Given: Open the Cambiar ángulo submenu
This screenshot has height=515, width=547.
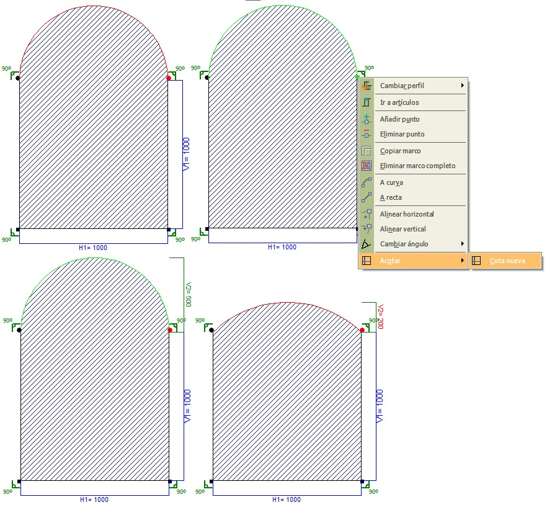Looking at the screenshot, I should (x=413, y=244).
